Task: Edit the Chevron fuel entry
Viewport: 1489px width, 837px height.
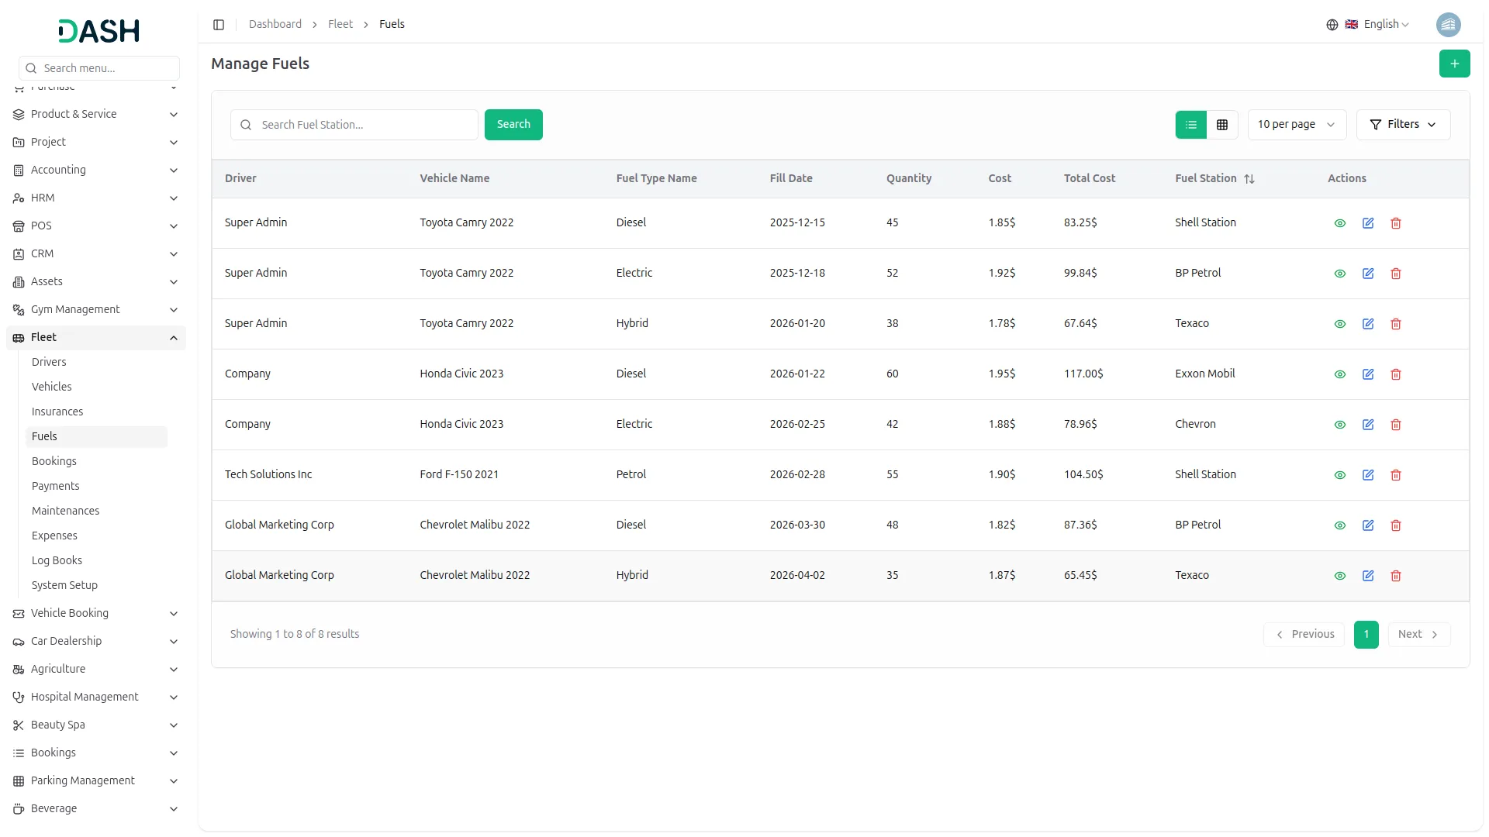Action: coord(1368,425)
